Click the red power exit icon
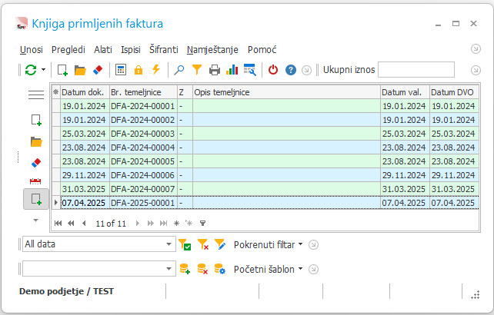The height and width of the screenshot is (315, 494). coord(273,70)
